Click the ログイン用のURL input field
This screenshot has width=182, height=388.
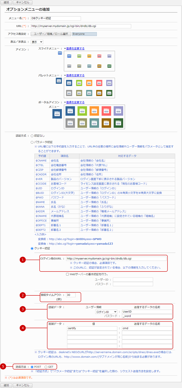[116, 259]
